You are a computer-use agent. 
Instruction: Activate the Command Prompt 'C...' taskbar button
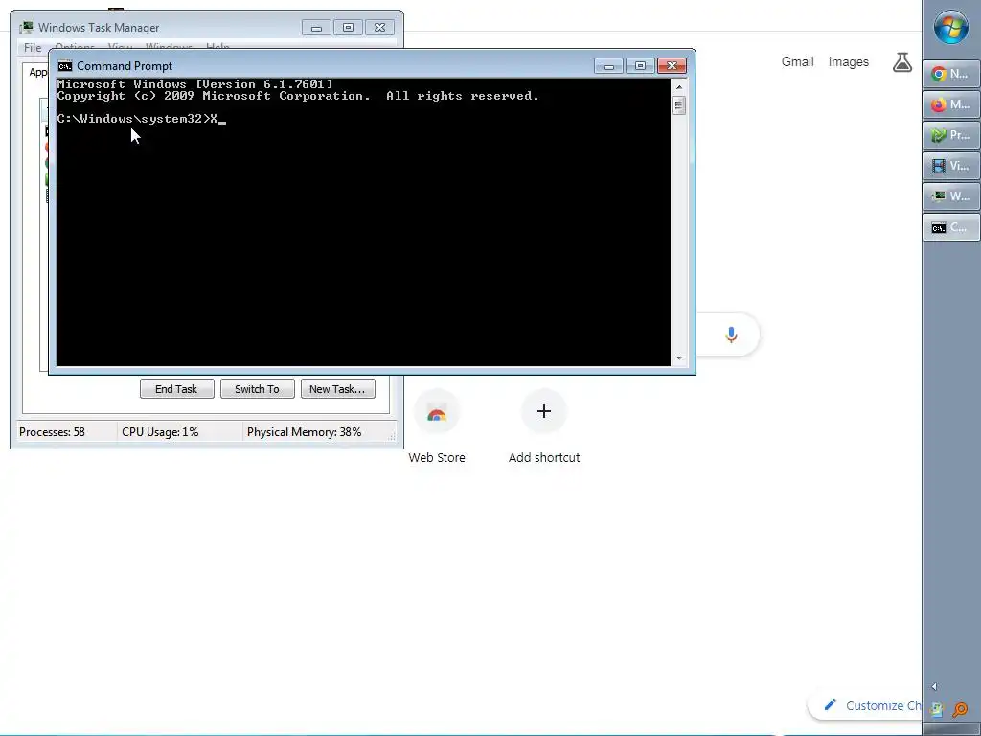click(x=951, y=227)
